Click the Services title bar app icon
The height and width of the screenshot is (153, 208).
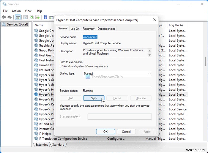4,4
